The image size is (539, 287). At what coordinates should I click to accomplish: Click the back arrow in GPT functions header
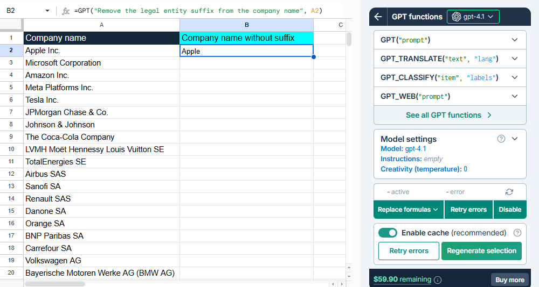pos(378,17)
